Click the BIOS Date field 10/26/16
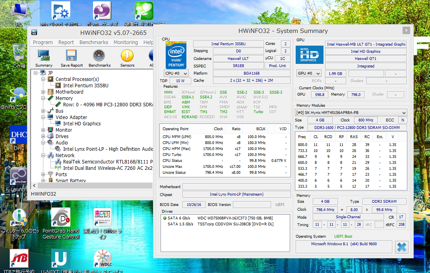The image size is (430, 273). [x=194, y=204]
